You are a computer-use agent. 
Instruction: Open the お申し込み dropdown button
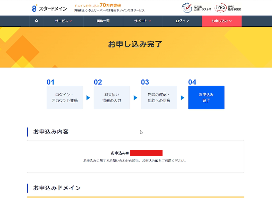click(x=222, y=21)
